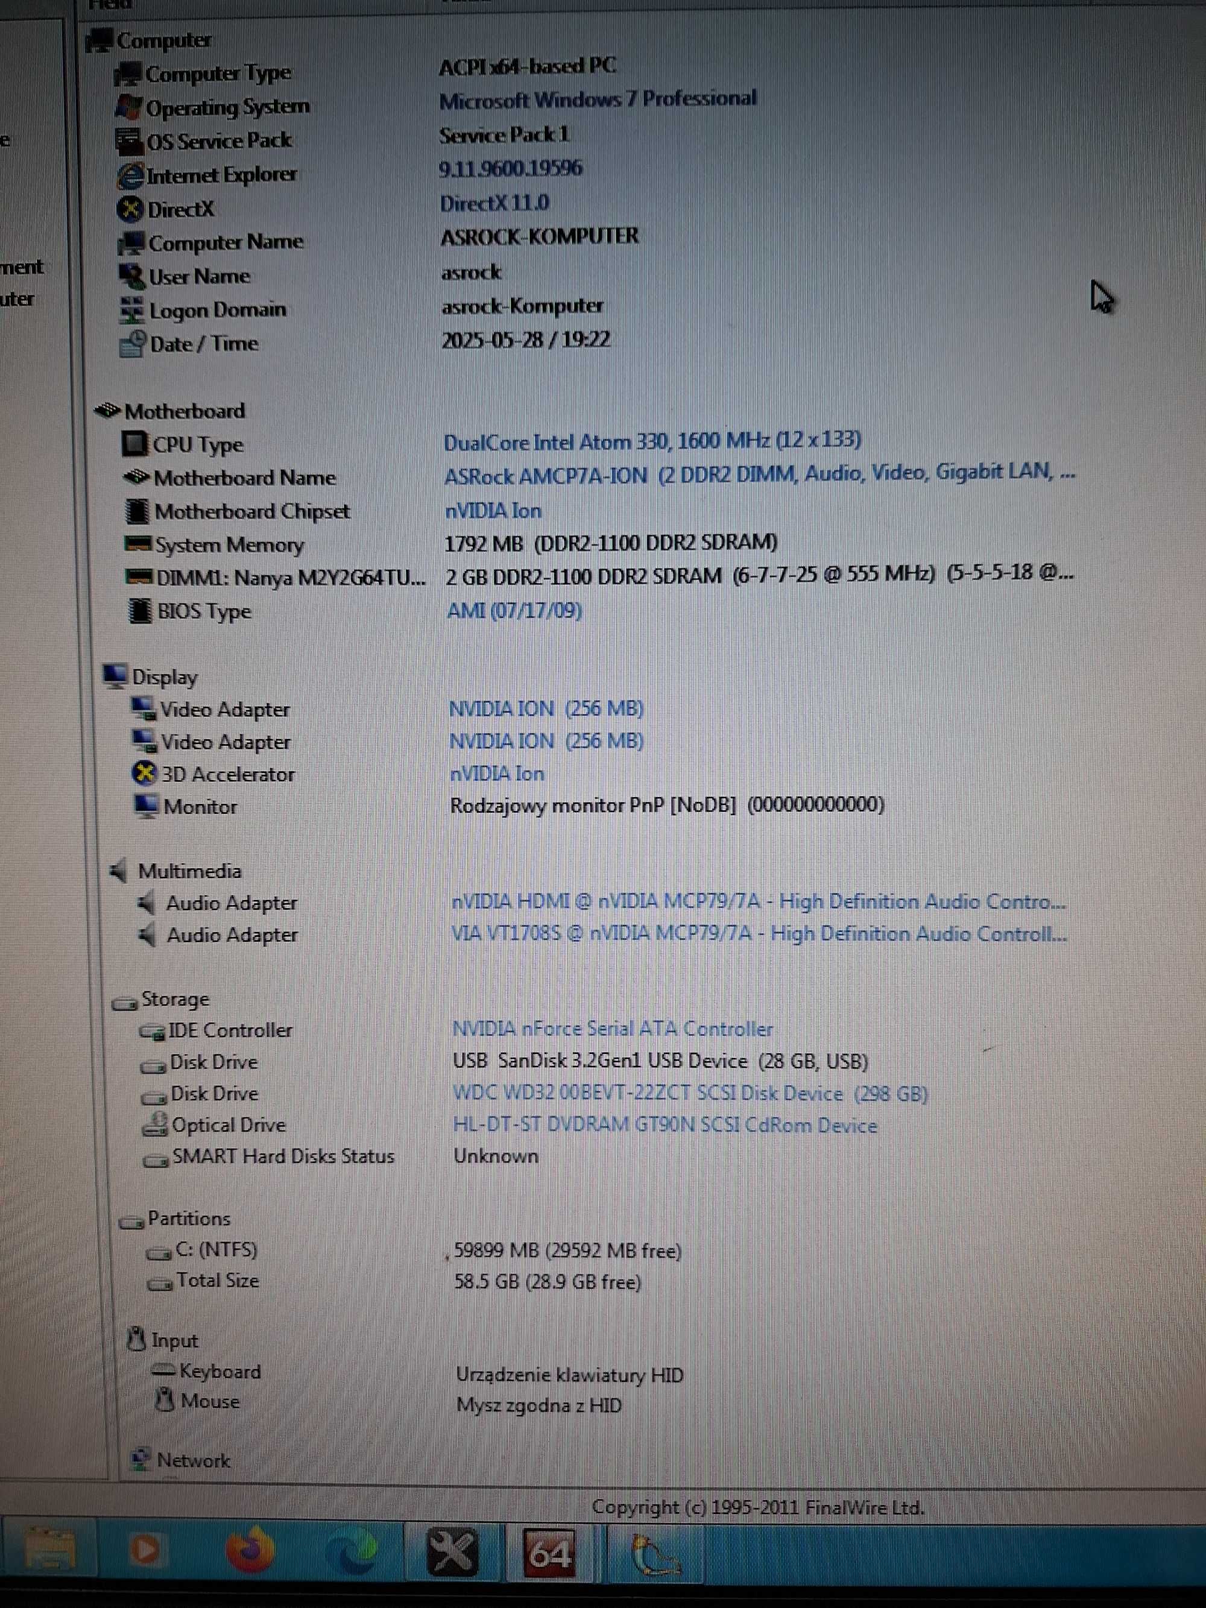Click the nVIDIA Ion chipset link
The image size is (1206, 1608).
pos(493,511)
